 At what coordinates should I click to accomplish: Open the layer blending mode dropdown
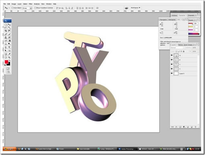(178, 48)
